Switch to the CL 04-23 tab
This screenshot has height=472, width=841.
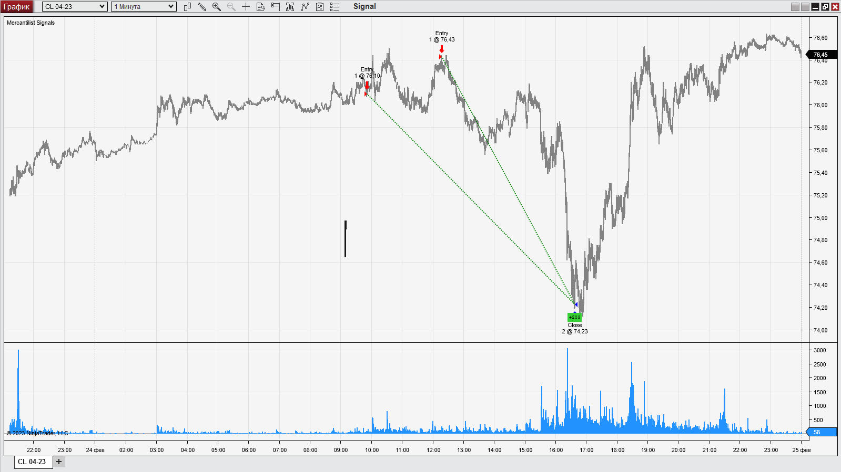tap(32, 462)
